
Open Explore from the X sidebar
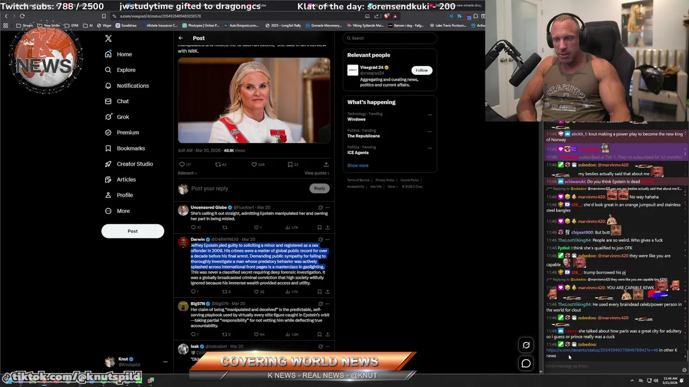120,70
